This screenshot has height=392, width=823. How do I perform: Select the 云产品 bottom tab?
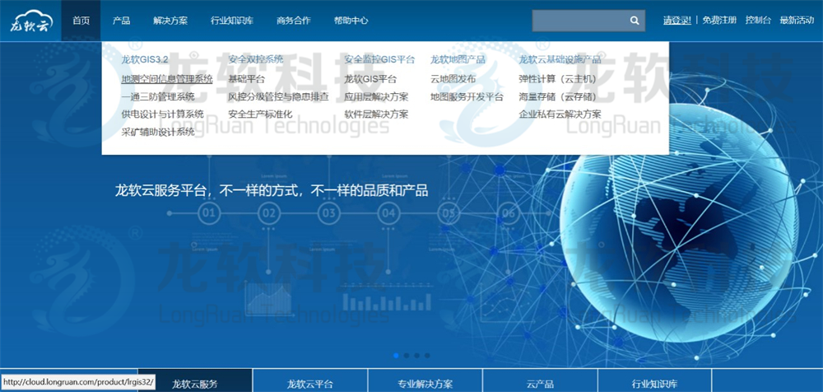tap(540, 384)
